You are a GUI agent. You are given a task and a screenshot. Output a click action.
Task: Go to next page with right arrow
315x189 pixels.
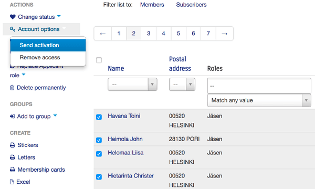[225, 34]
